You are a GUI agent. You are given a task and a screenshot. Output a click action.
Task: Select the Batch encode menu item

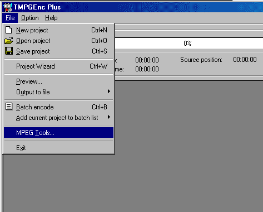click(58, 107)
